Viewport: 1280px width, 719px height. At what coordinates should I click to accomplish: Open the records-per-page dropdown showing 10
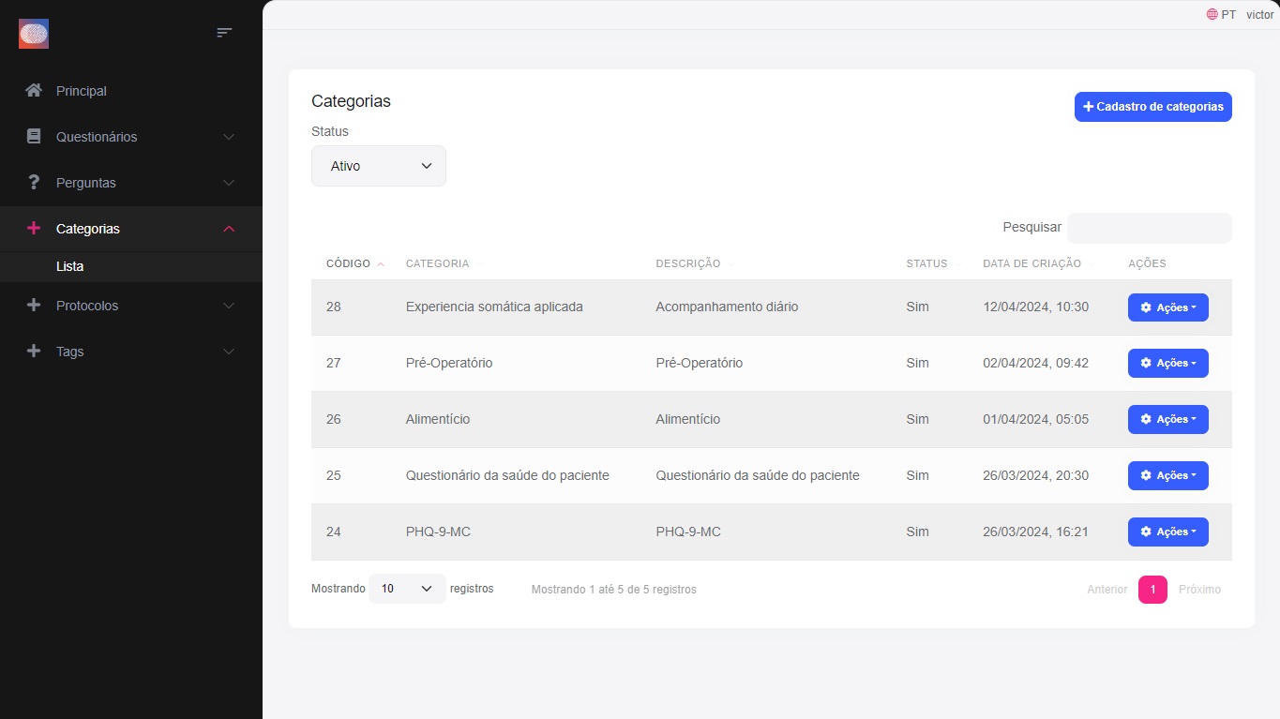[x=406, y=589]
